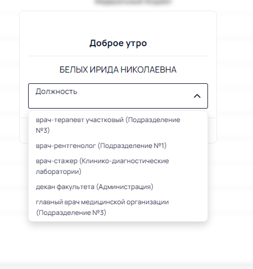
Task: Pick врач-стажер (Клинико-диагностические лаборатории)
Action: tap(118, 166)
